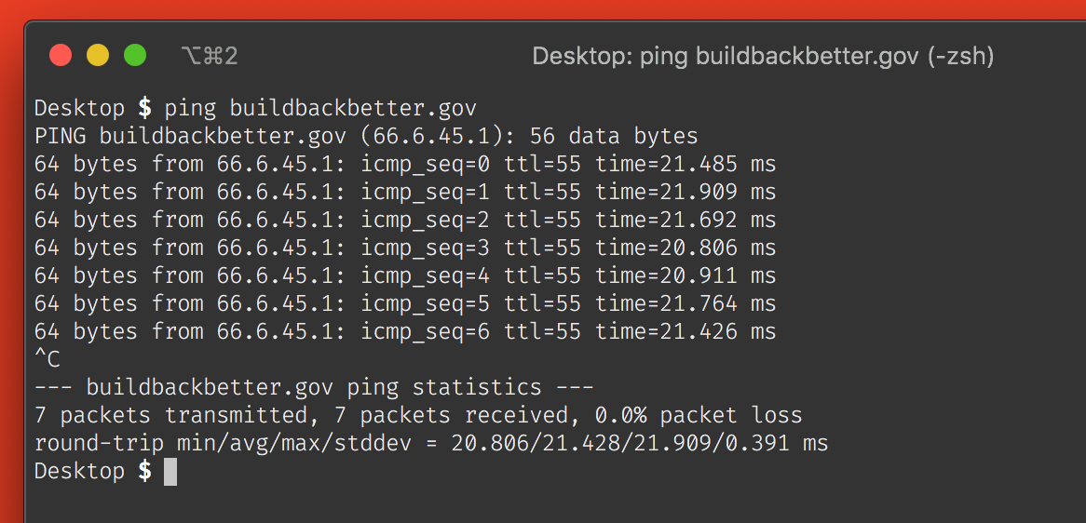Click the icmp_seq=0 response line
The image size is (1086, 523).
pyautogui.click(x=405, y=165)
